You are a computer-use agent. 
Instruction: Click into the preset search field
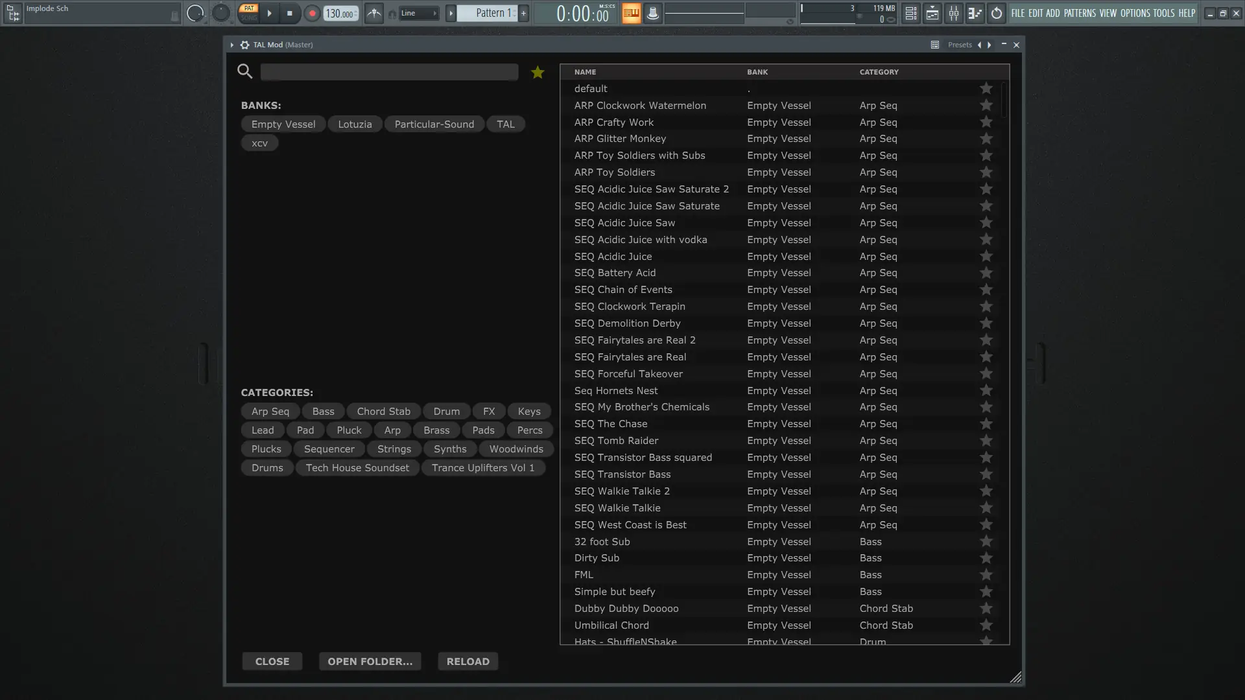[x=389, y=72]
